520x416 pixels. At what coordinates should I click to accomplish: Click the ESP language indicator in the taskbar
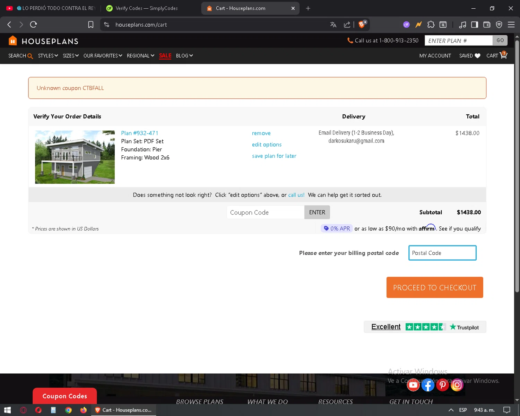(463, 410)
